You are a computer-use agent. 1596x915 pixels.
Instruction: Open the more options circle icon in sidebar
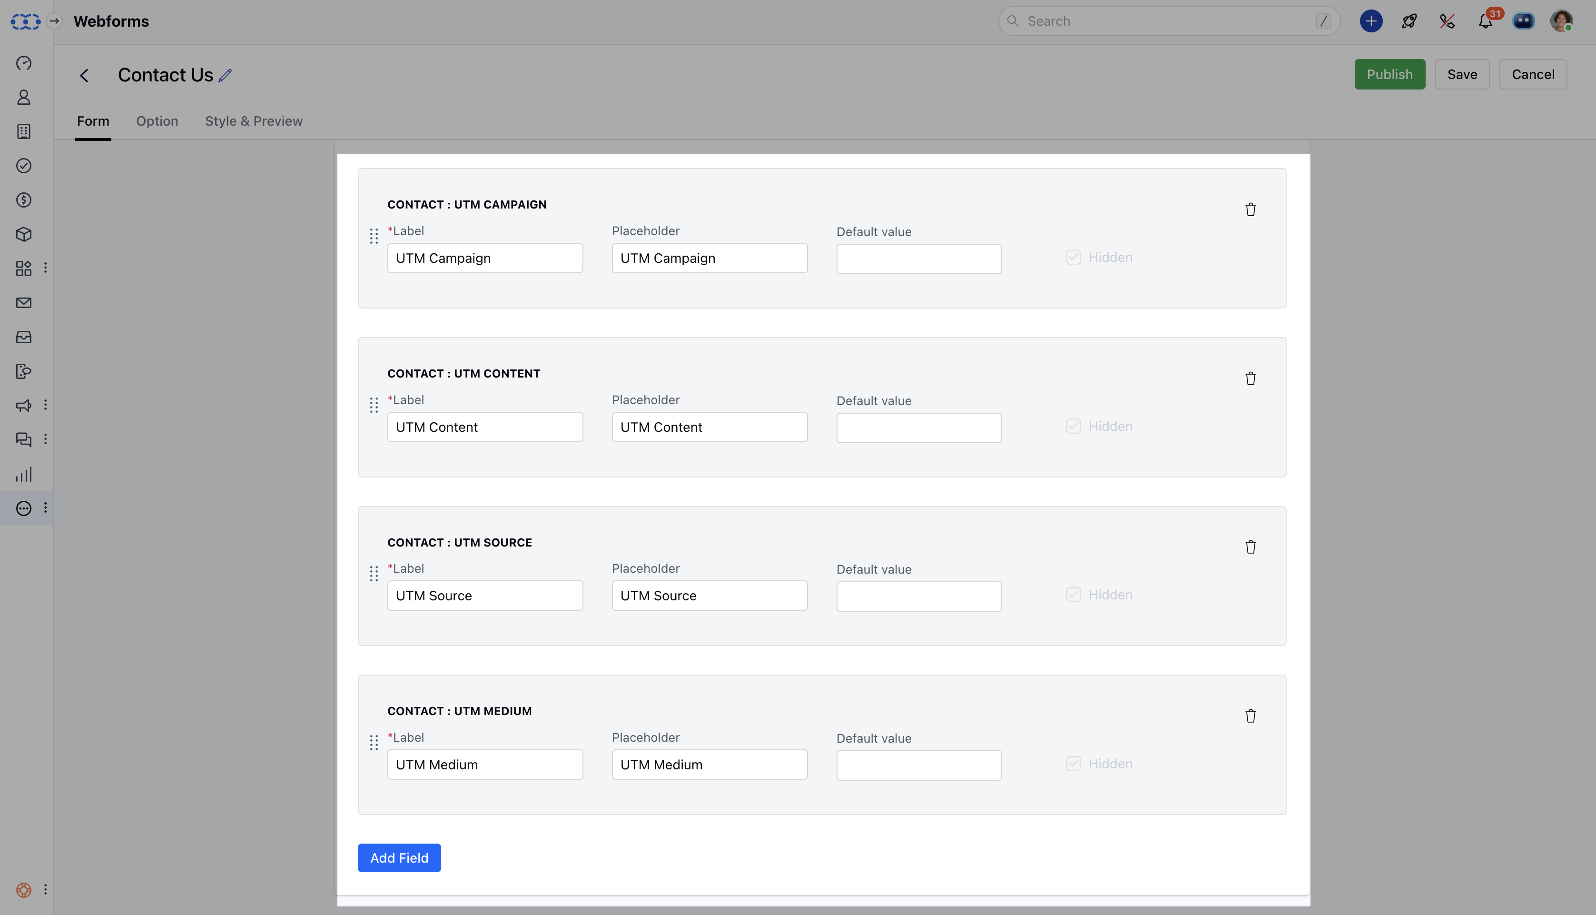(24, 508)
